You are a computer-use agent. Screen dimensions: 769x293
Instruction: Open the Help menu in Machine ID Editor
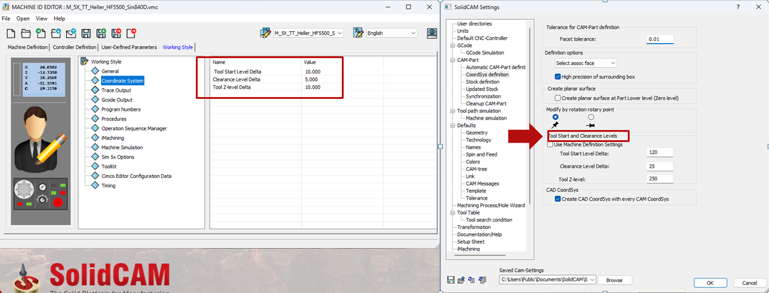[59, 19]
